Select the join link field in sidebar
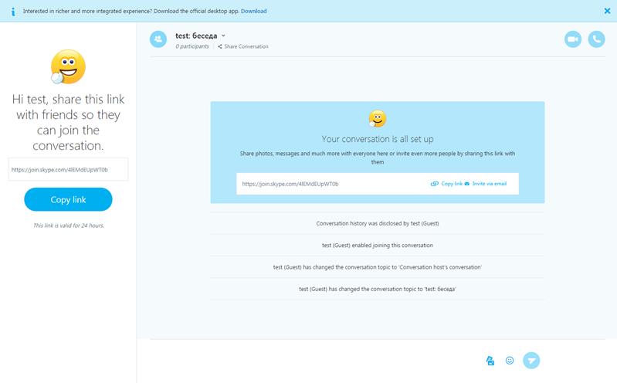 (68, 170)
